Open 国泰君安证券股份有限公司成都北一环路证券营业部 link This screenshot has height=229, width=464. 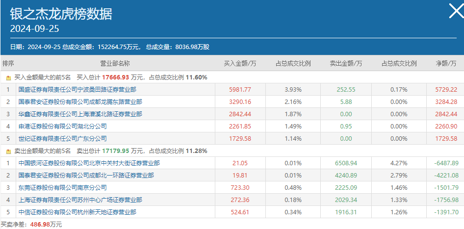tap(86, 176)
